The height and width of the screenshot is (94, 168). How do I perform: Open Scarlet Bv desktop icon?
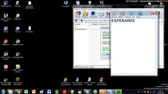[x=66, y=4]
